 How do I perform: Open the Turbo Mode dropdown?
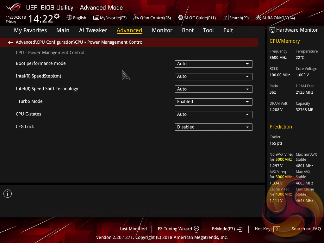(x=213, y=102)
